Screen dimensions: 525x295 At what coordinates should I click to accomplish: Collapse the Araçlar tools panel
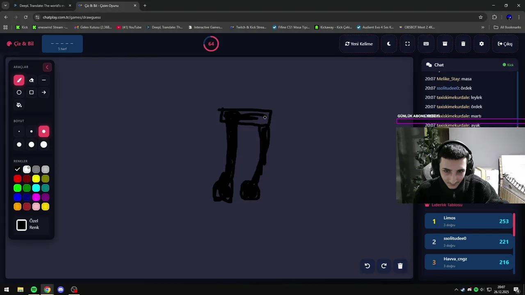click(x=47, y=67)
